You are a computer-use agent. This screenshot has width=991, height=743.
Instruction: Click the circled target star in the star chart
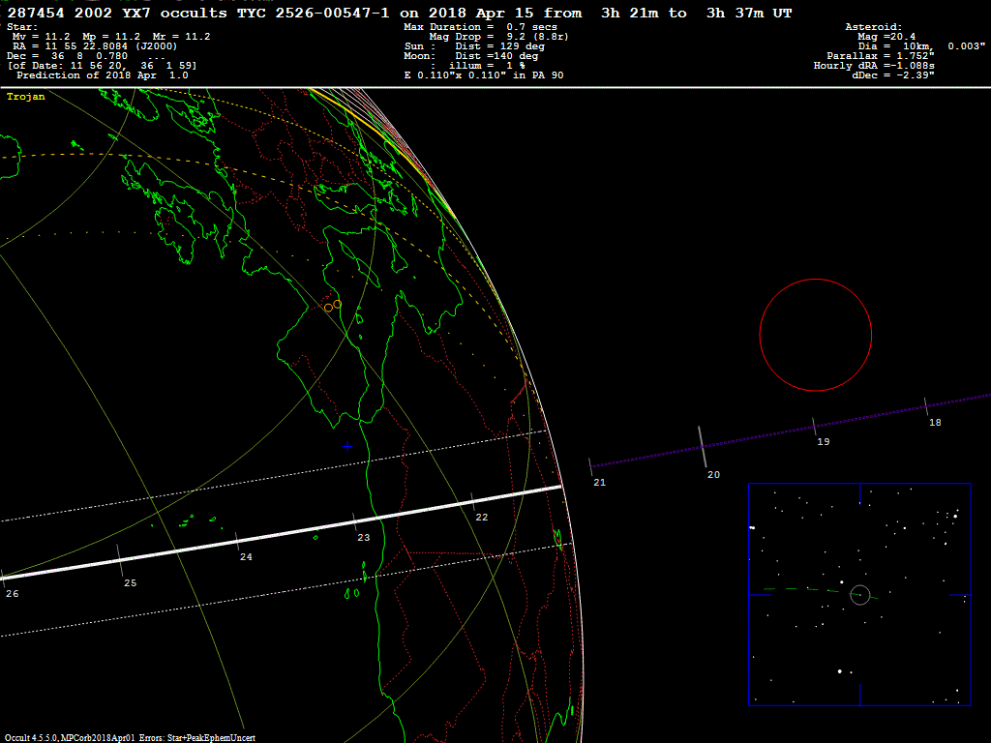click(859, 595)
